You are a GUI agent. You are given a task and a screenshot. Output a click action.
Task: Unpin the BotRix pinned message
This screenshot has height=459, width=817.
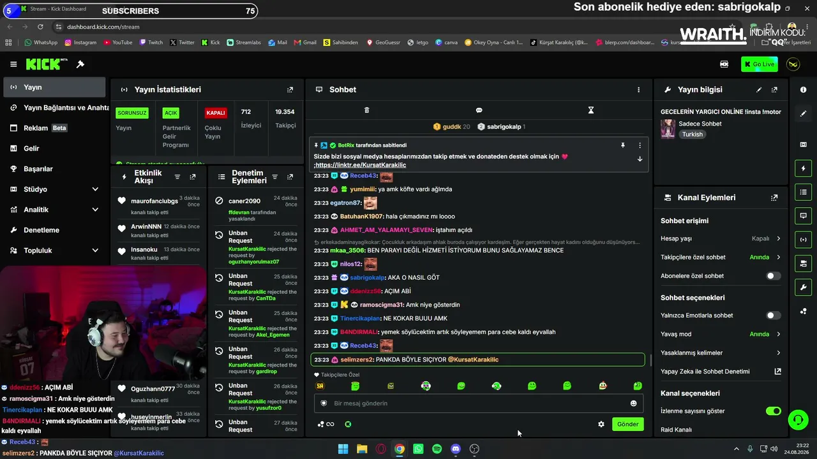click(x=623, y=145)
